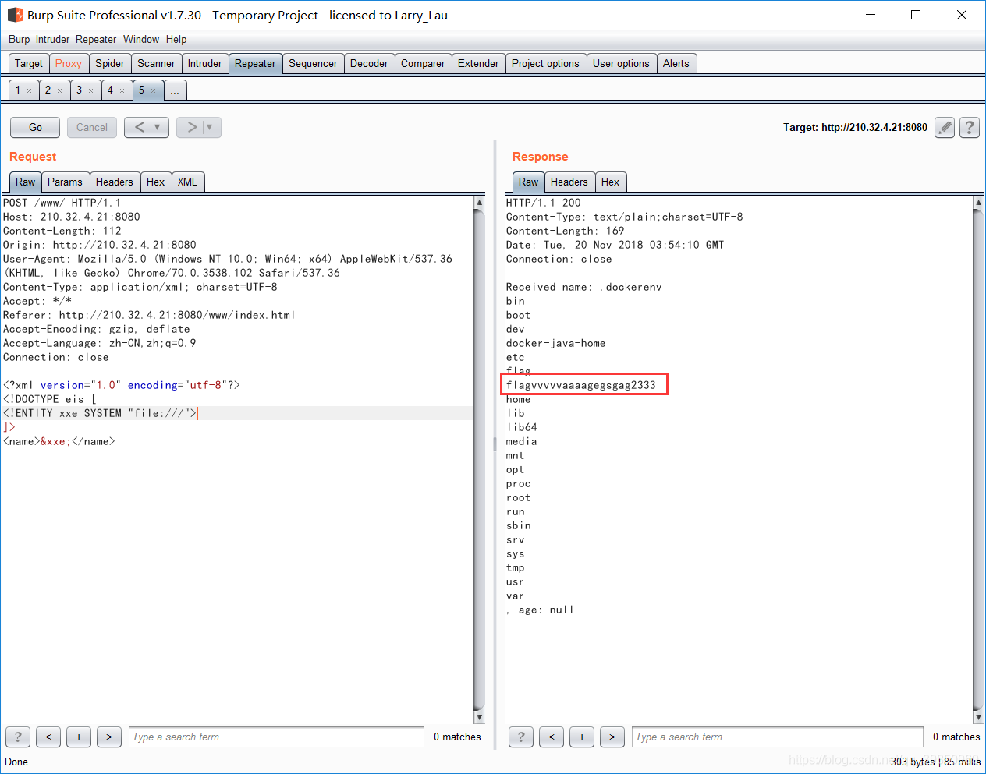
Task: Click the 'POST /www/ HTTP/1.1' request line
Action: [62, 203]
